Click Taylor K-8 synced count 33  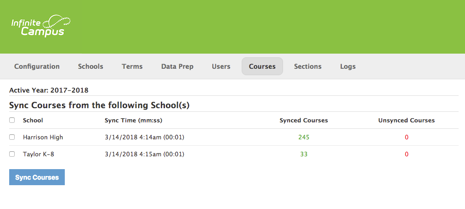coord(304,154)
